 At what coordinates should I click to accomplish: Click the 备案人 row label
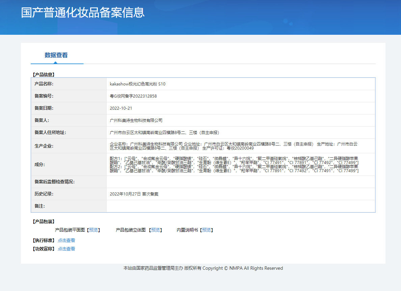coord(42,121)
